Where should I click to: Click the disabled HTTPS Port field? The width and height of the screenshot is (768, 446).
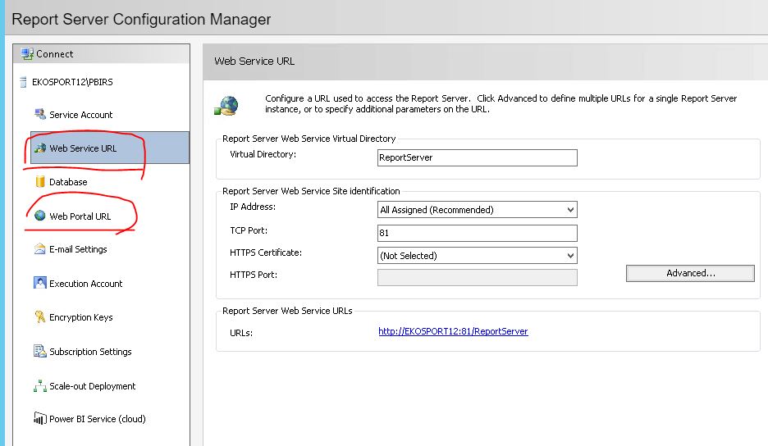(x=477, y=278)
